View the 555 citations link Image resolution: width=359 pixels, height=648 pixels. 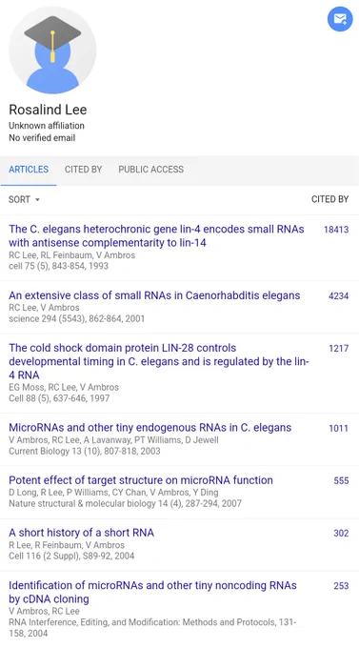(x=341, y=480)
